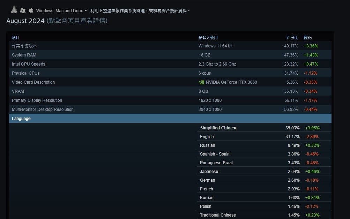Screen dimensions: 350x219
Task: Open Multi-Monitor Desktop Resolution details
Action: click(43, 109)
